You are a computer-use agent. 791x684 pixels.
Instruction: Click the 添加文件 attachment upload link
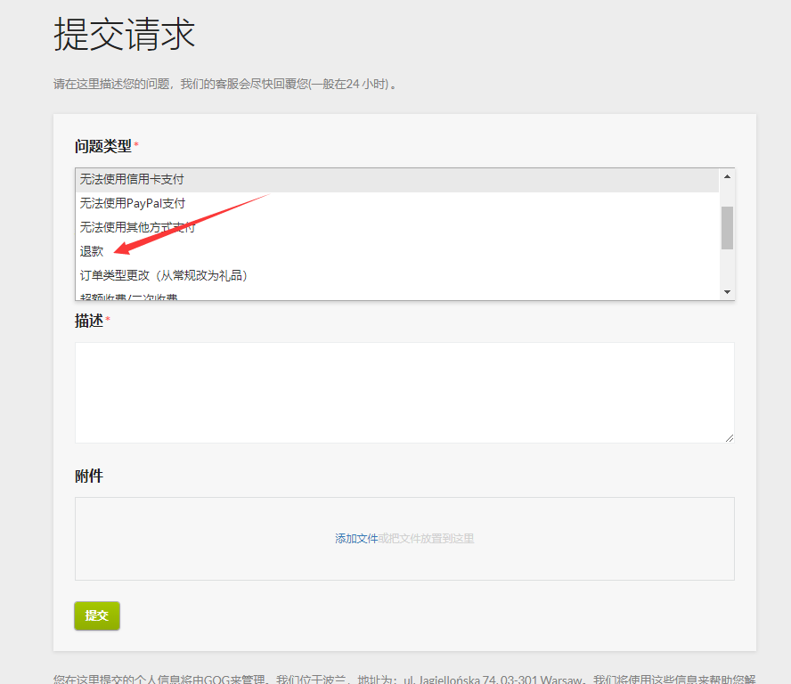pos(356,538)
